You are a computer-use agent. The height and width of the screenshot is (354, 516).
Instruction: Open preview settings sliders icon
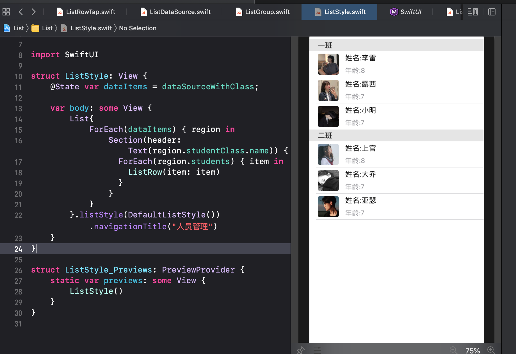tap(317, 350)
